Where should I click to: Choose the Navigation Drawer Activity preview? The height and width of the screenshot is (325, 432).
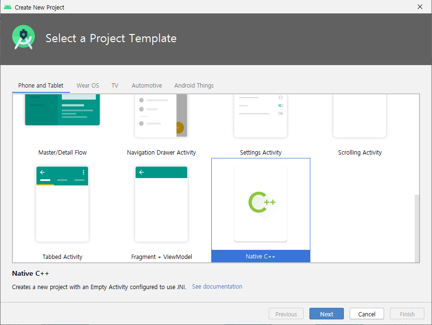[161, 115]
